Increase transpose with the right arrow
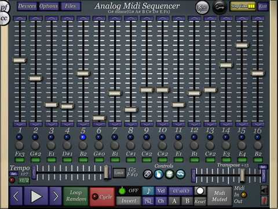 (264, 176)
